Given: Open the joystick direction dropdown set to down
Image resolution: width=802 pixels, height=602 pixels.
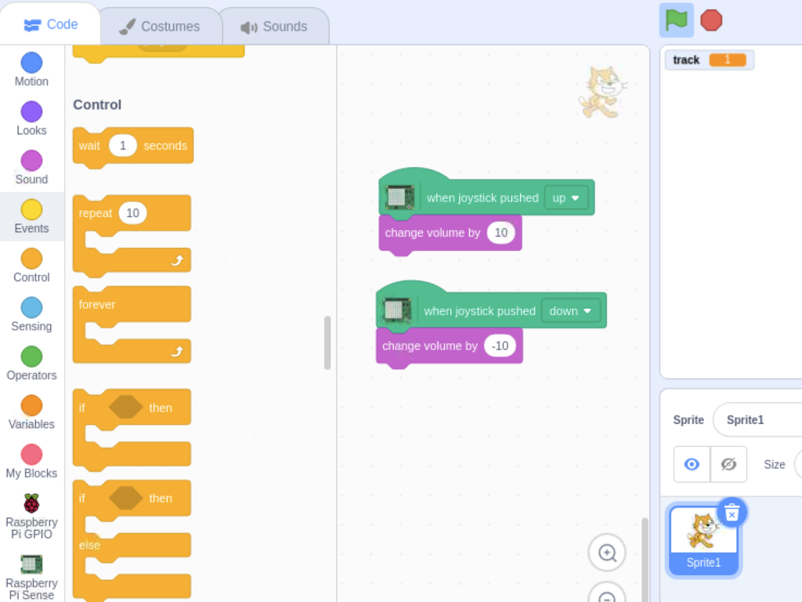Looking at the screenshot, I should [x=570, y=310].
